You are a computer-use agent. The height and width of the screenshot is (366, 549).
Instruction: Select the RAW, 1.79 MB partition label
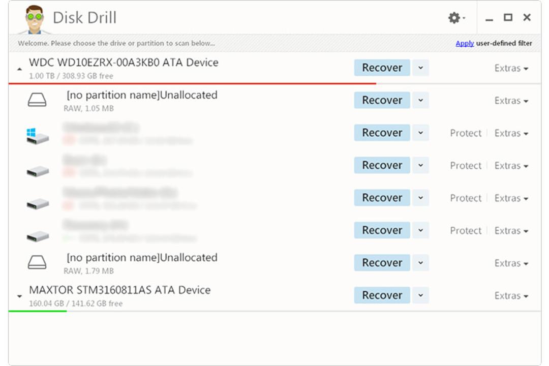(88, 271)
